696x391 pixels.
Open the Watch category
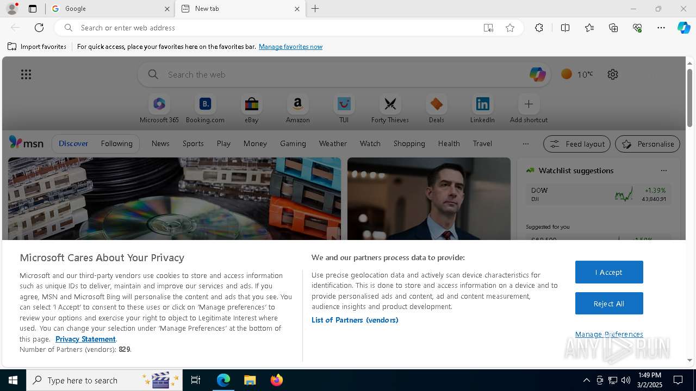[370, 143]
